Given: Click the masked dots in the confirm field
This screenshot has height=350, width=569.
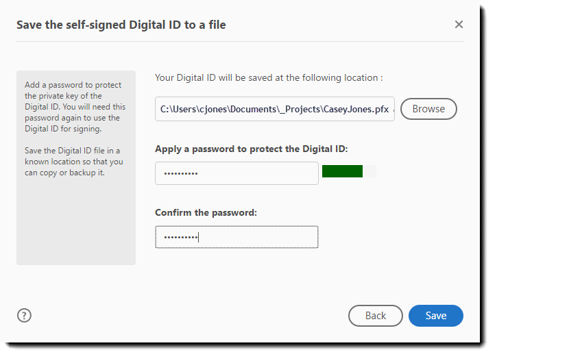Looking at the screenshot, I should click(x=178, y=238).
